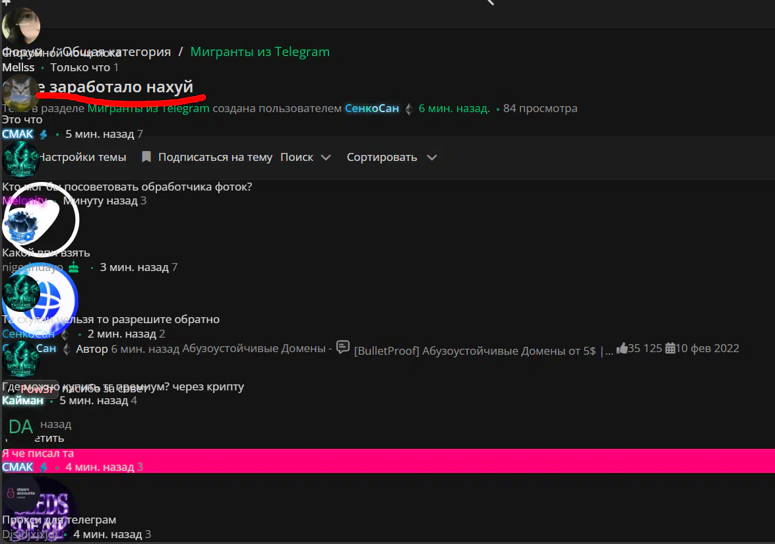The width and height of the screenshot is (775, 544).
Task: Click the chevron arrow next to Сортировать
Action: [431, 158]
